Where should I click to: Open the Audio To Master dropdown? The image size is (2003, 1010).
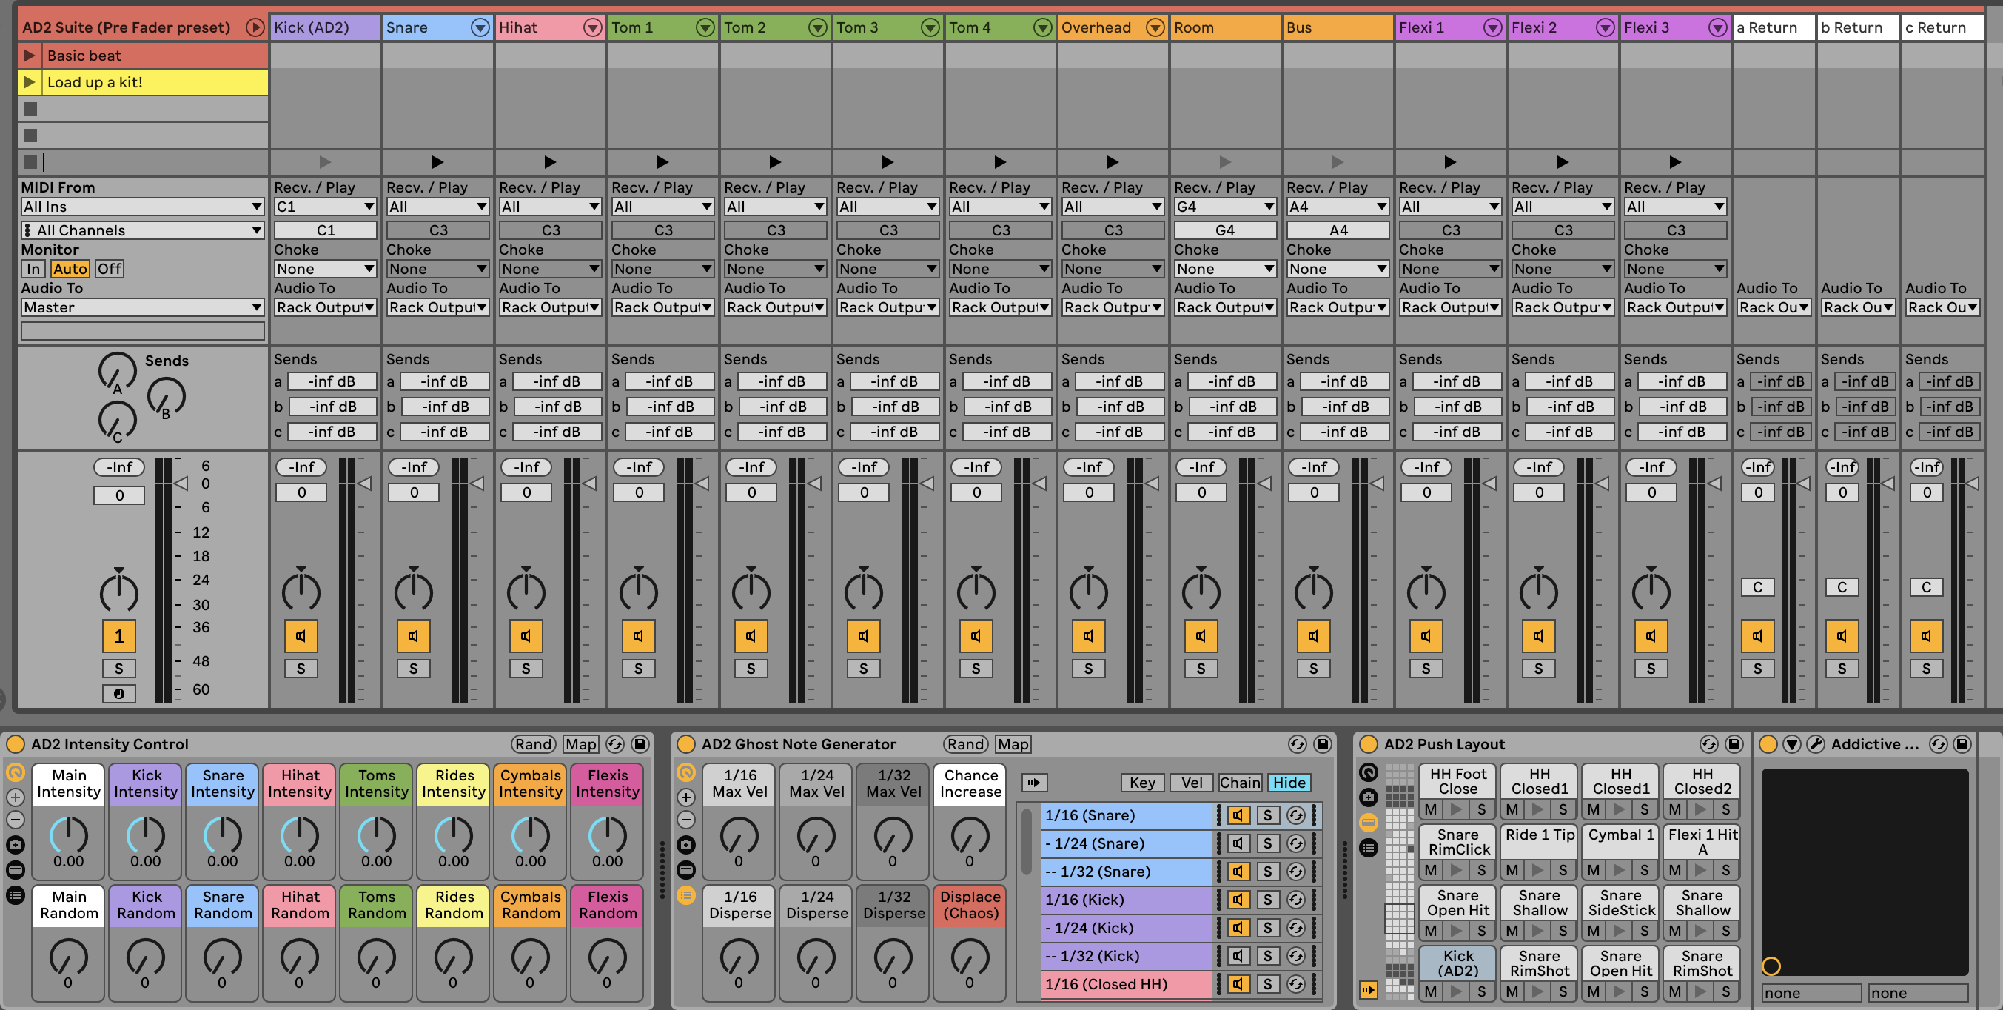click(142, 307)
